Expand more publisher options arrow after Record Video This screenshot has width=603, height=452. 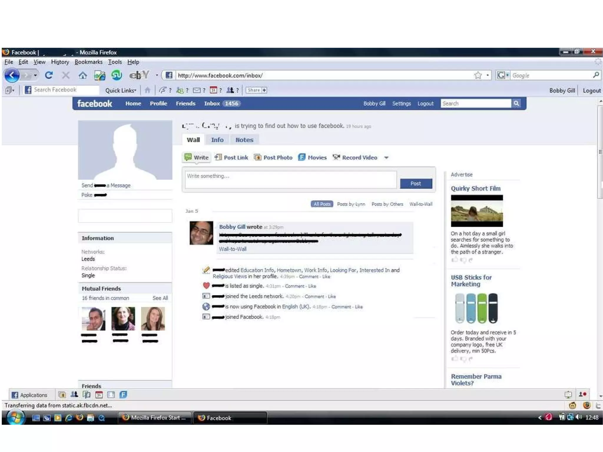point(386,158)
